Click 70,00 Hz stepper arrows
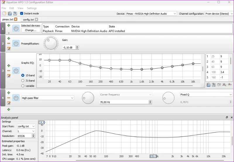 pyautogui.click(x=150, y=102)
